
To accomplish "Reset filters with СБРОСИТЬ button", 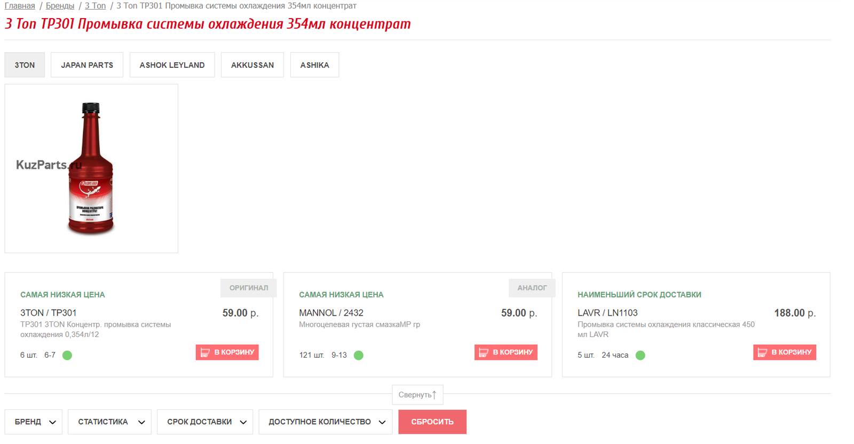I will coord(432,422).
